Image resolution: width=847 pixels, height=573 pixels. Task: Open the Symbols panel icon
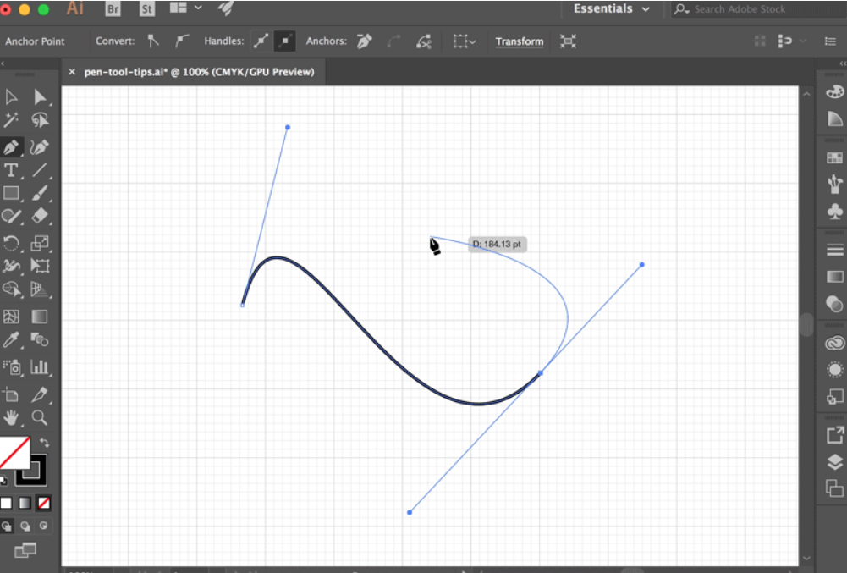(x=834, y=211)
